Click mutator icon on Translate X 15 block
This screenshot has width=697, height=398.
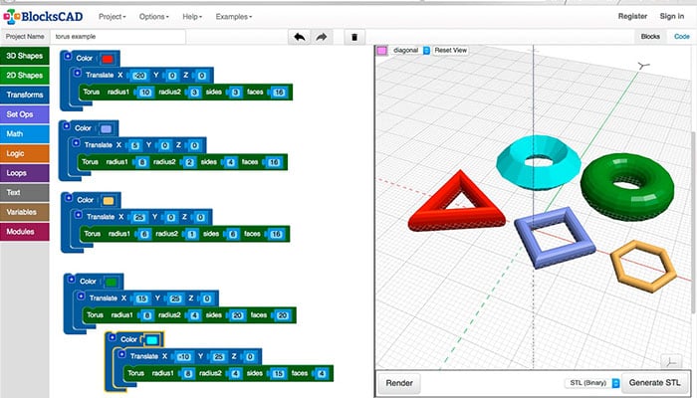[81, 297]
